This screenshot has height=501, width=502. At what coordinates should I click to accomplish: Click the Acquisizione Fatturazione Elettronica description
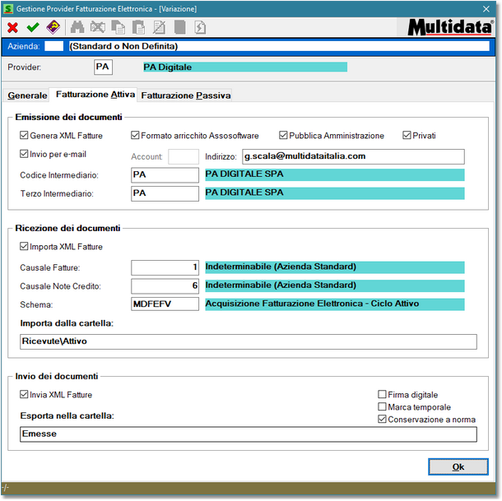click(335, 304)
